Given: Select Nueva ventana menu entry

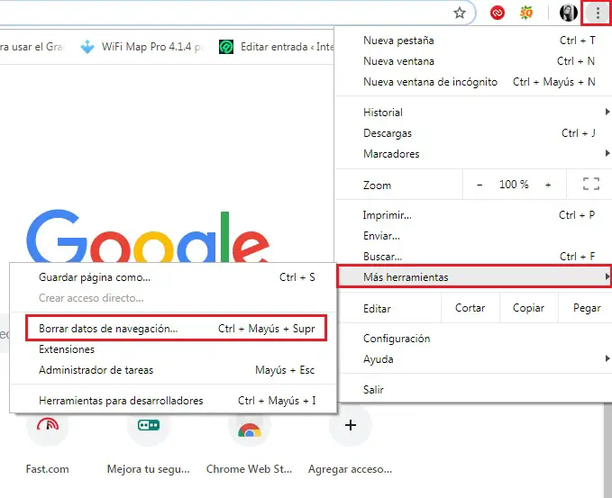Looking at the screenshot, I should click(473, 61).
